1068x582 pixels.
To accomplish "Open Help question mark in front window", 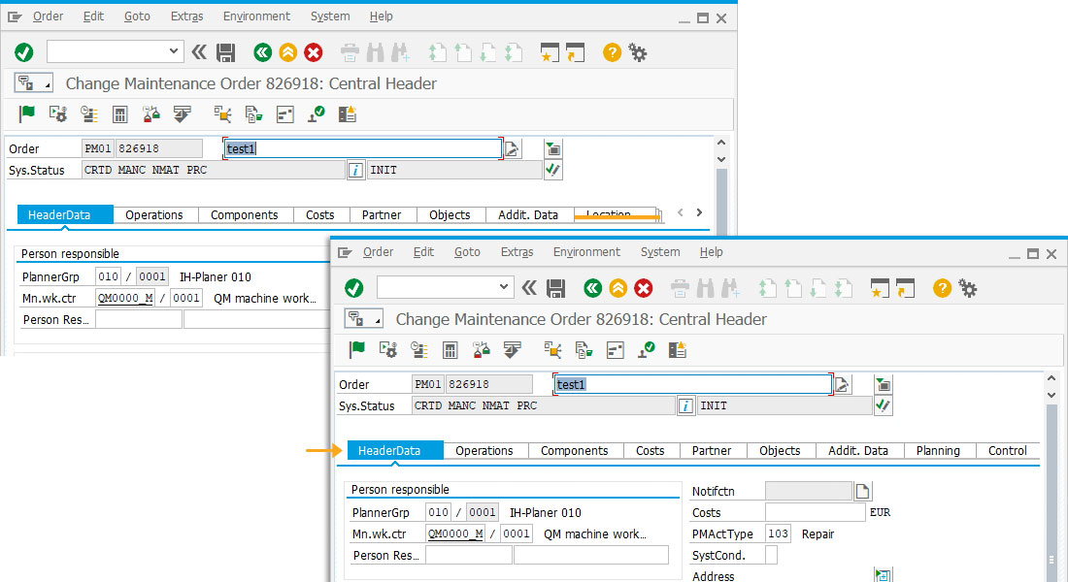I will tap(943, 288).
